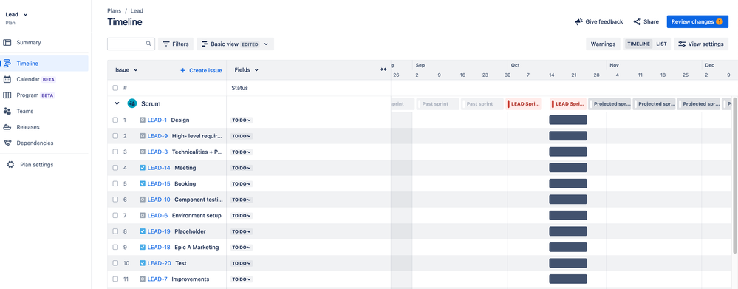Viewport: 738px width, 289px height.
Task: Open Dependencies from the sidebar
Action: click(x=35, y=143)
